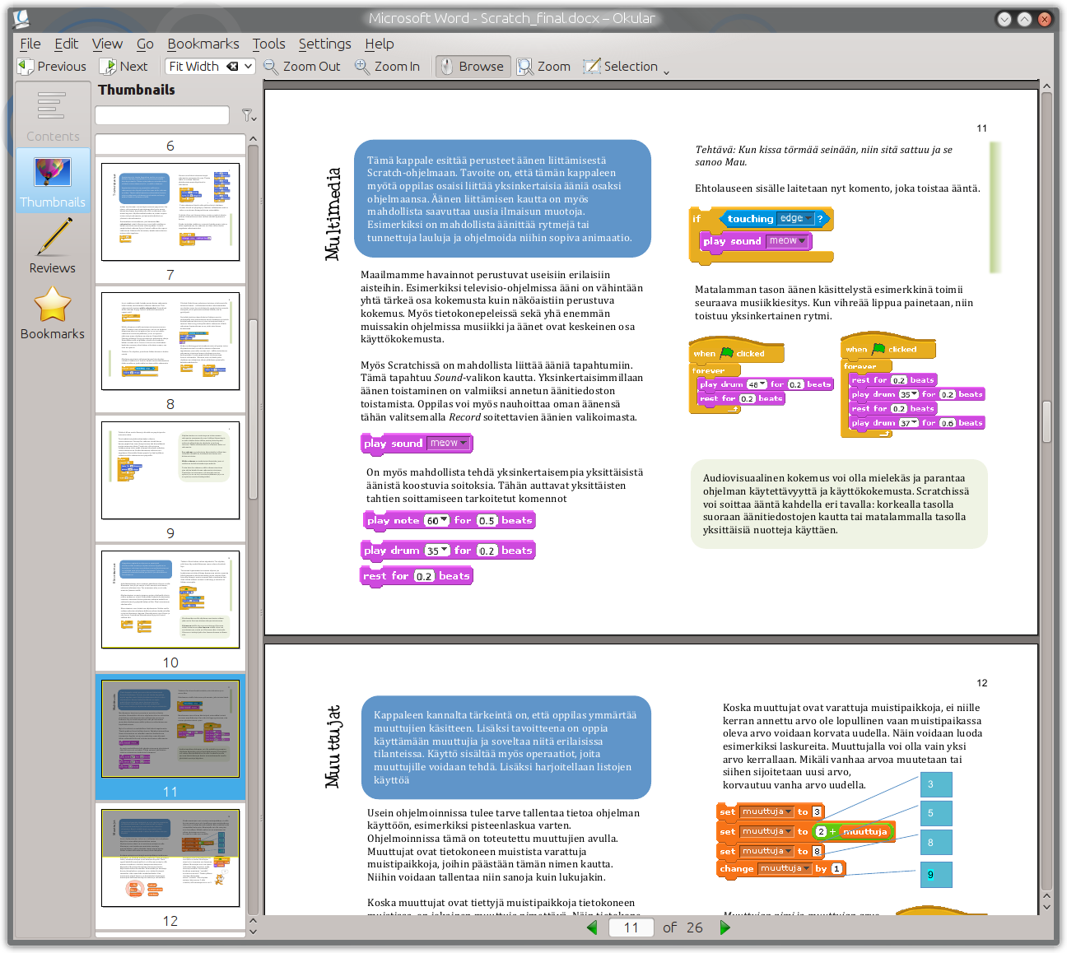Image resolution: width=1067 pixels, height=953 pixels.
Task: Open the Tools menu
Action: 269,44
